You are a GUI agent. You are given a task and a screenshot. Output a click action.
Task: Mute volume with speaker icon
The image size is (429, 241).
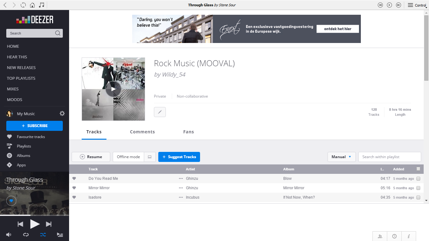(9, 234)
